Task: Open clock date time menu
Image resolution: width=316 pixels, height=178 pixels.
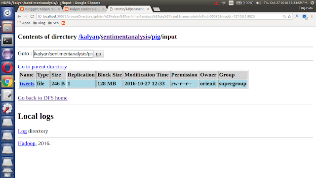Action: pyautogui.click(x=285, y=3)
